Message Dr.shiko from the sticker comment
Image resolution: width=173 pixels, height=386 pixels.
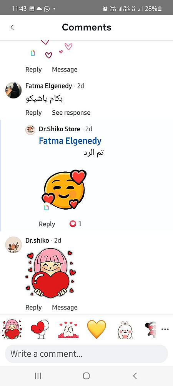[x=65, y=307]
